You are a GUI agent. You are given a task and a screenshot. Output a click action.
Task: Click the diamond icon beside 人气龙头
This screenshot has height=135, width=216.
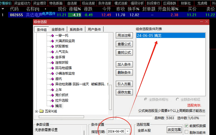(52, 52)
